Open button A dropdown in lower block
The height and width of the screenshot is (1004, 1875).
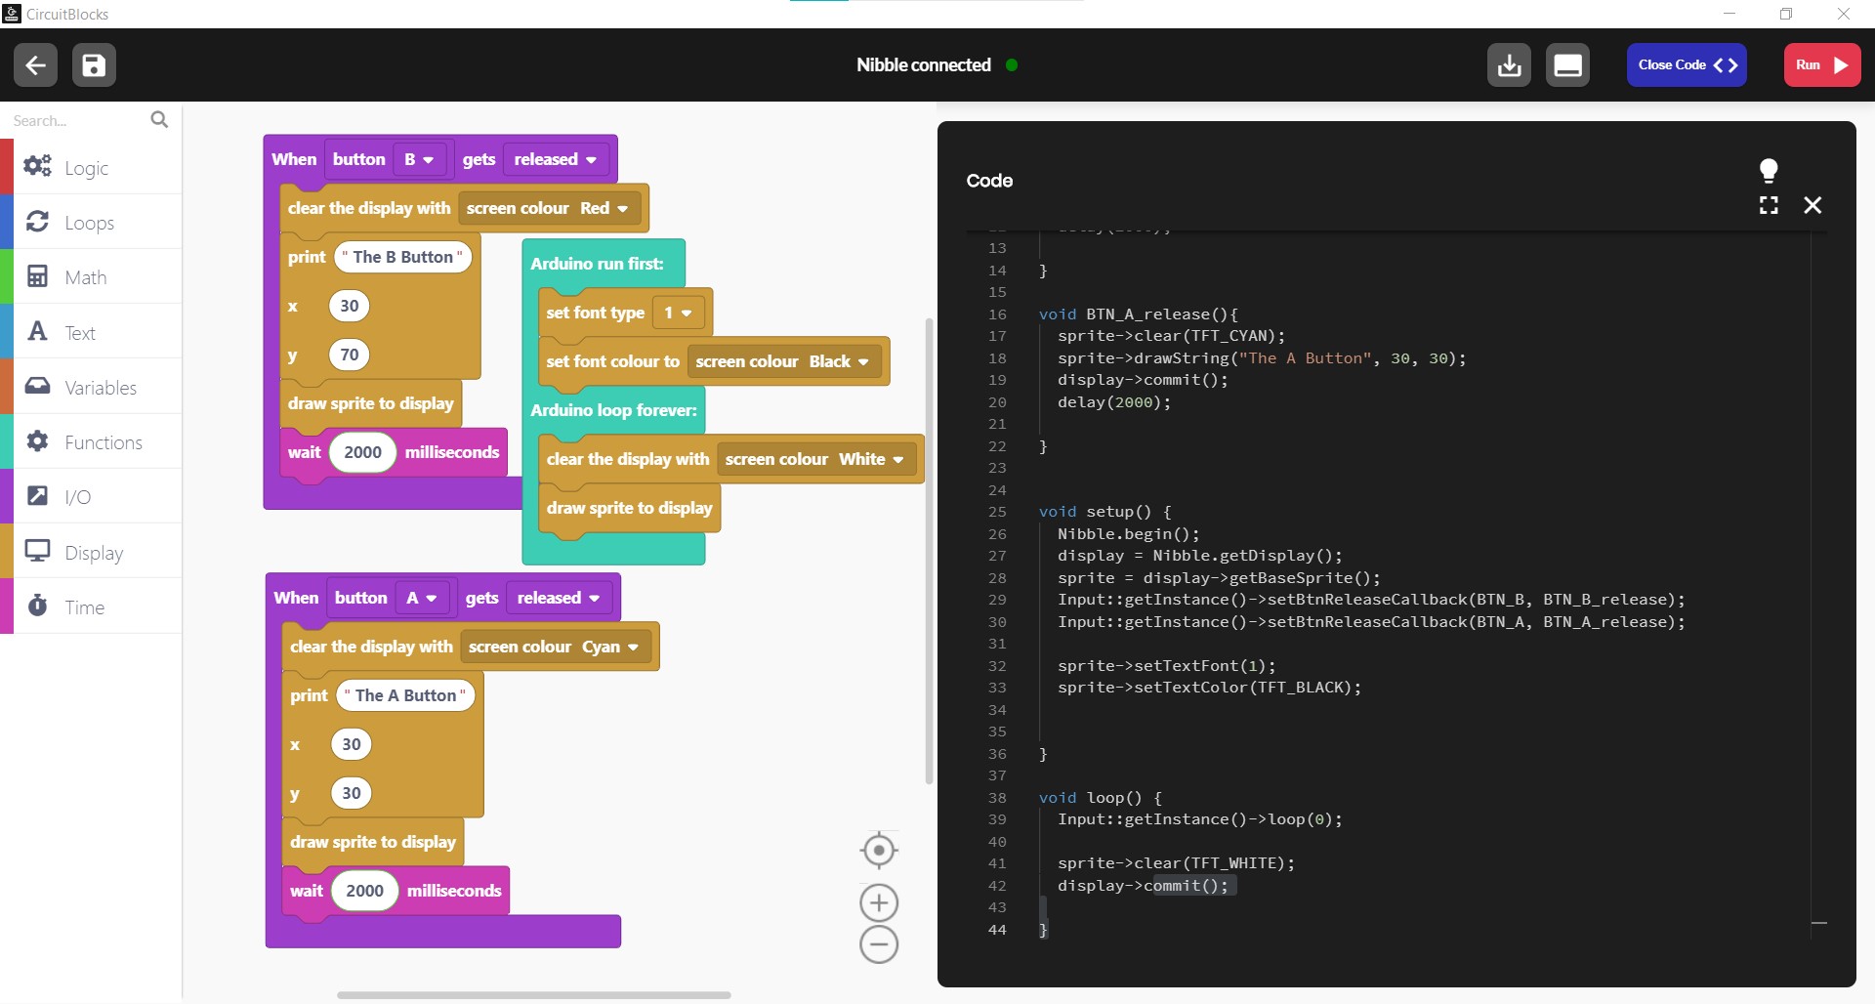click(422, 598)
